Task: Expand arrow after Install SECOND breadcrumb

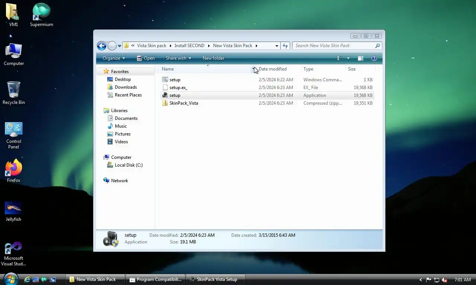Action: click(209, 46)
